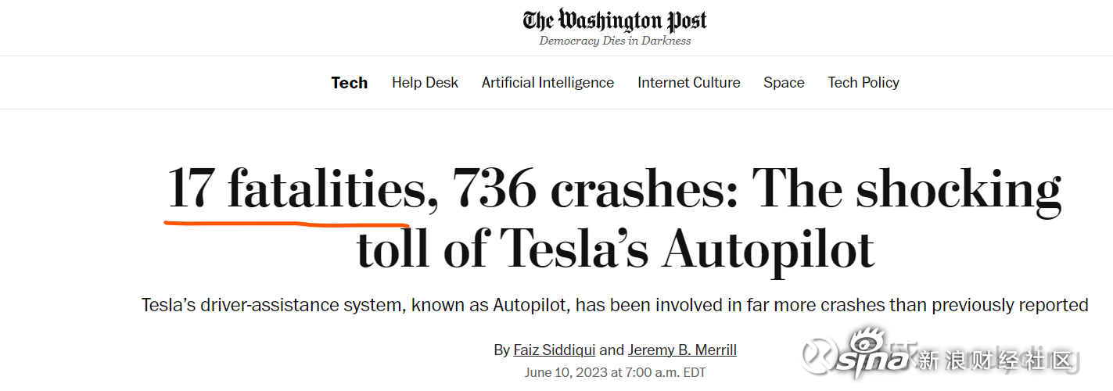Navigate to Tech Policy

click(x=863, y=83)
